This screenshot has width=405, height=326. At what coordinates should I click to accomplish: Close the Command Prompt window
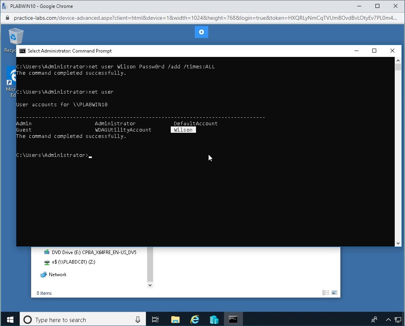point(392,51)
